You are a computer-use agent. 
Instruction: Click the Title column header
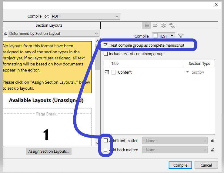147,63
